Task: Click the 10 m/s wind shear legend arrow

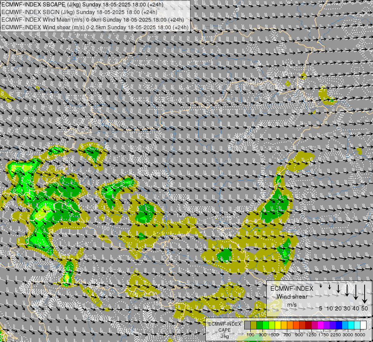Action: (330, 287)
